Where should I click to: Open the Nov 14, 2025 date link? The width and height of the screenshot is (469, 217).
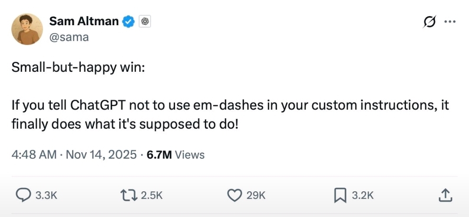coord(101,154)
